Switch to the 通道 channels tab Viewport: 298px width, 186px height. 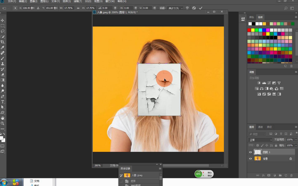click(x=260, y=127)
